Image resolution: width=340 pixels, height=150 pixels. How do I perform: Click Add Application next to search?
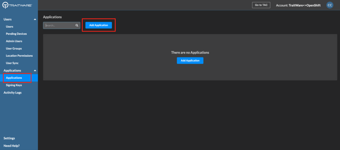pos(99,25)
